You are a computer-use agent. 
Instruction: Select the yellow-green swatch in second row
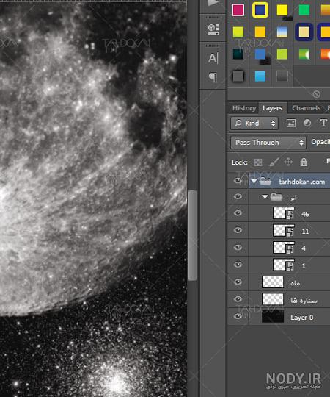(x=238, y=32)
